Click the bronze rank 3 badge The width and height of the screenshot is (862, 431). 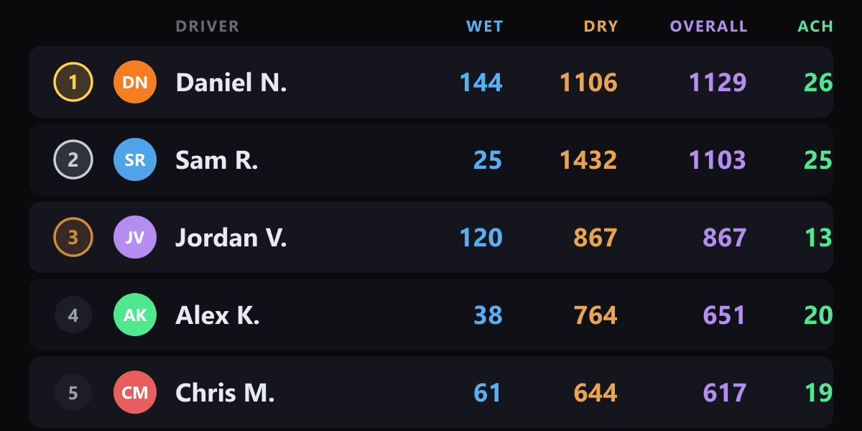tap(73, 237)
